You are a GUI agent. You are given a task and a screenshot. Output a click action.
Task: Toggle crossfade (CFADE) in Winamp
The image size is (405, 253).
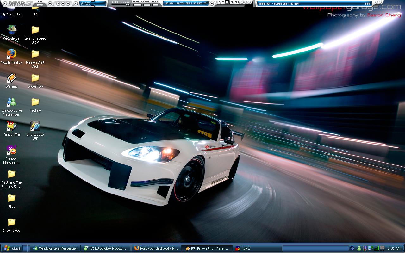[155, 5]
